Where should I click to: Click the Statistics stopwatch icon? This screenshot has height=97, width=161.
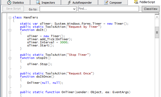coord(9,2)
